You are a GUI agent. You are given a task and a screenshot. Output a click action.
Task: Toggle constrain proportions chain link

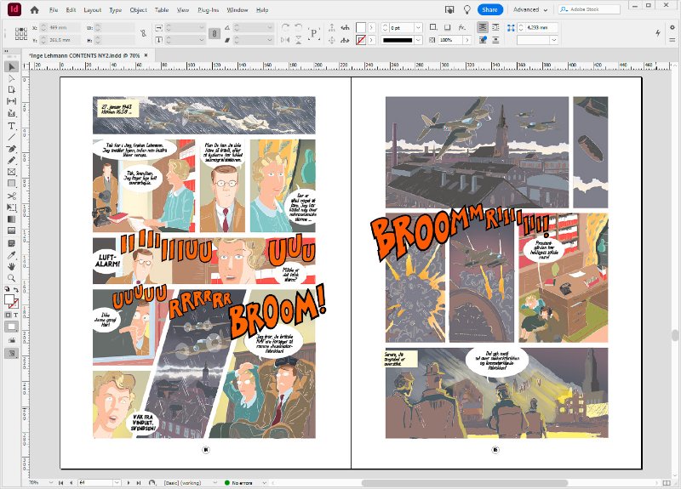[x=143, y=33]
